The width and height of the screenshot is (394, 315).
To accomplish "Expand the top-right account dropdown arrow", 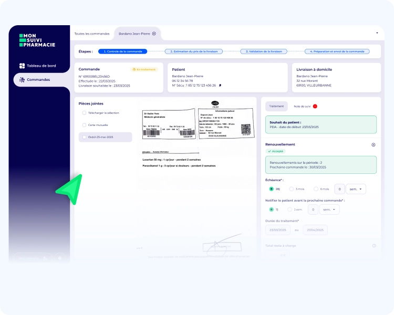I will (377, 33).
